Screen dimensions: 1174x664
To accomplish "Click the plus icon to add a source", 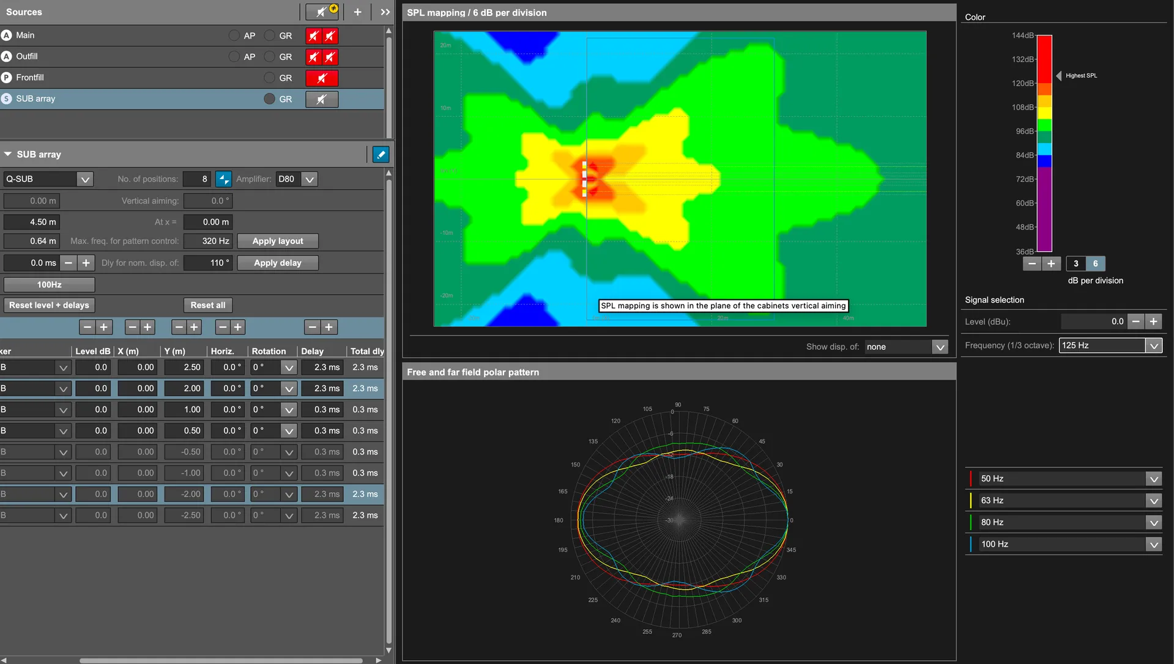I will [x=358, y=12].
